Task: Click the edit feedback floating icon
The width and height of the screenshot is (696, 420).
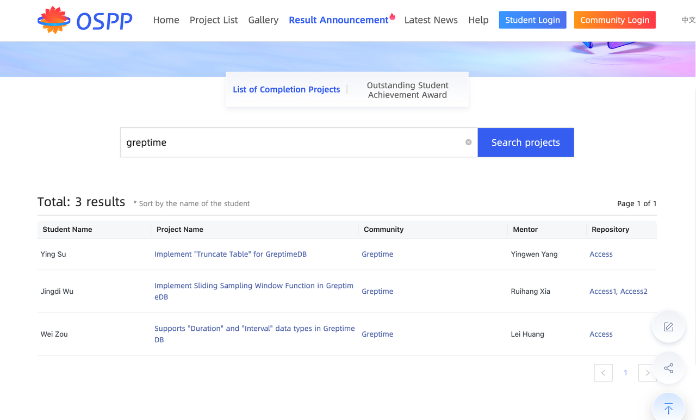Action: point(668,326)
